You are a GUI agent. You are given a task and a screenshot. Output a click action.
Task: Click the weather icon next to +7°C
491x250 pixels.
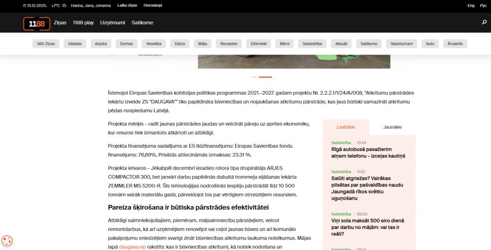point(64,5)
